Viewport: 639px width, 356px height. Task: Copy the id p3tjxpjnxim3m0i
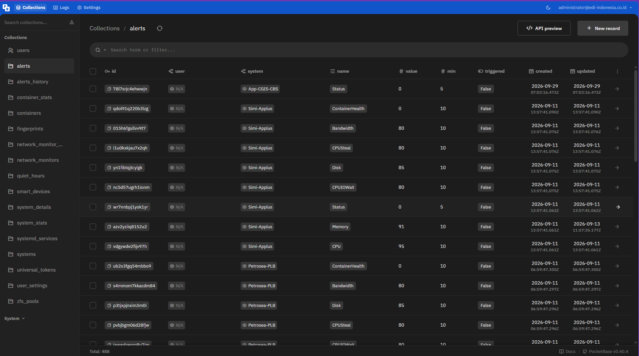(x=109, y=306)
